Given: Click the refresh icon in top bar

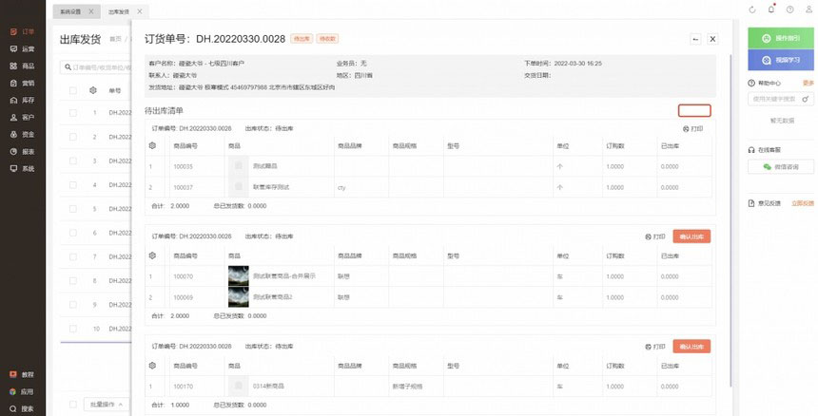Looking at the screenshot, I should [x=752, y=9].
